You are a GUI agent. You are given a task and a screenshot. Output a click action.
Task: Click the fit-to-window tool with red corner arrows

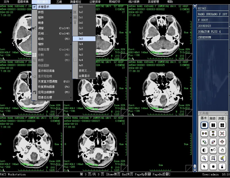[x=222, y=134]
